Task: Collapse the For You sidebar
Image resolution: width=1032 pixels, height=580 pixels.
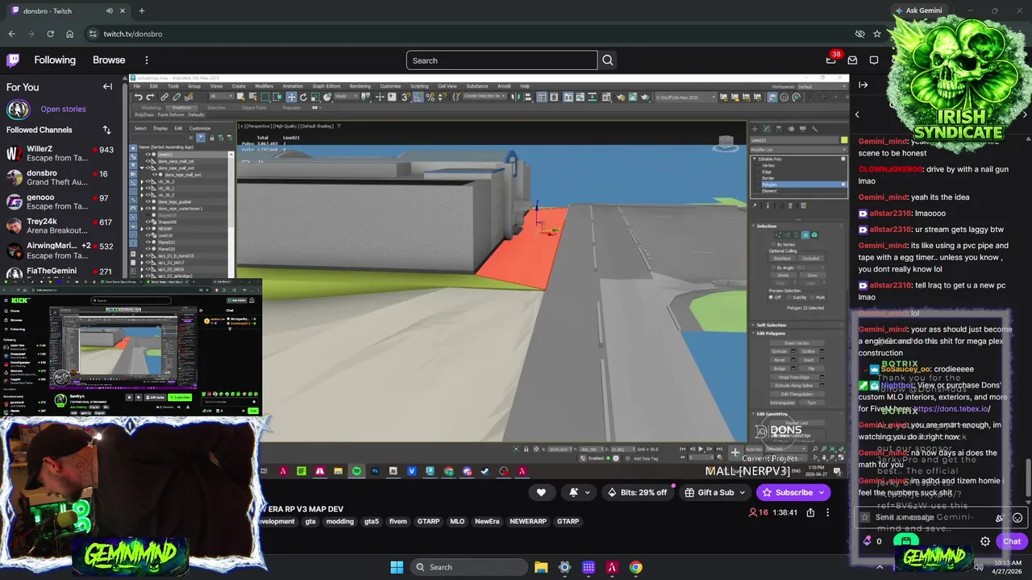Action: [x=107, y=87]
